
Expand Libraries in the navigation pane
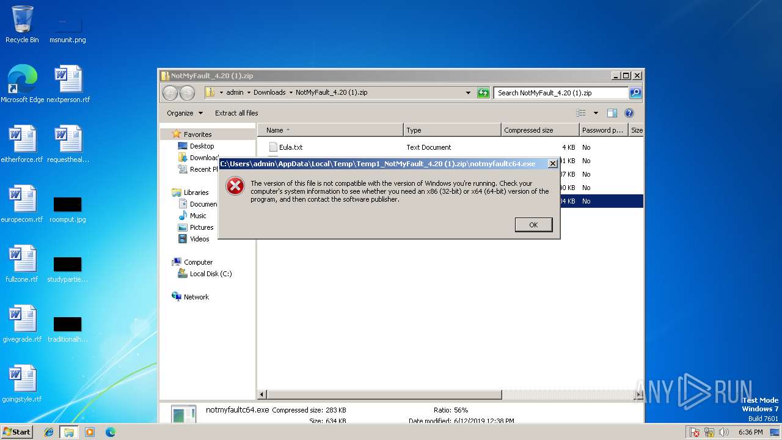click(190, 193)
